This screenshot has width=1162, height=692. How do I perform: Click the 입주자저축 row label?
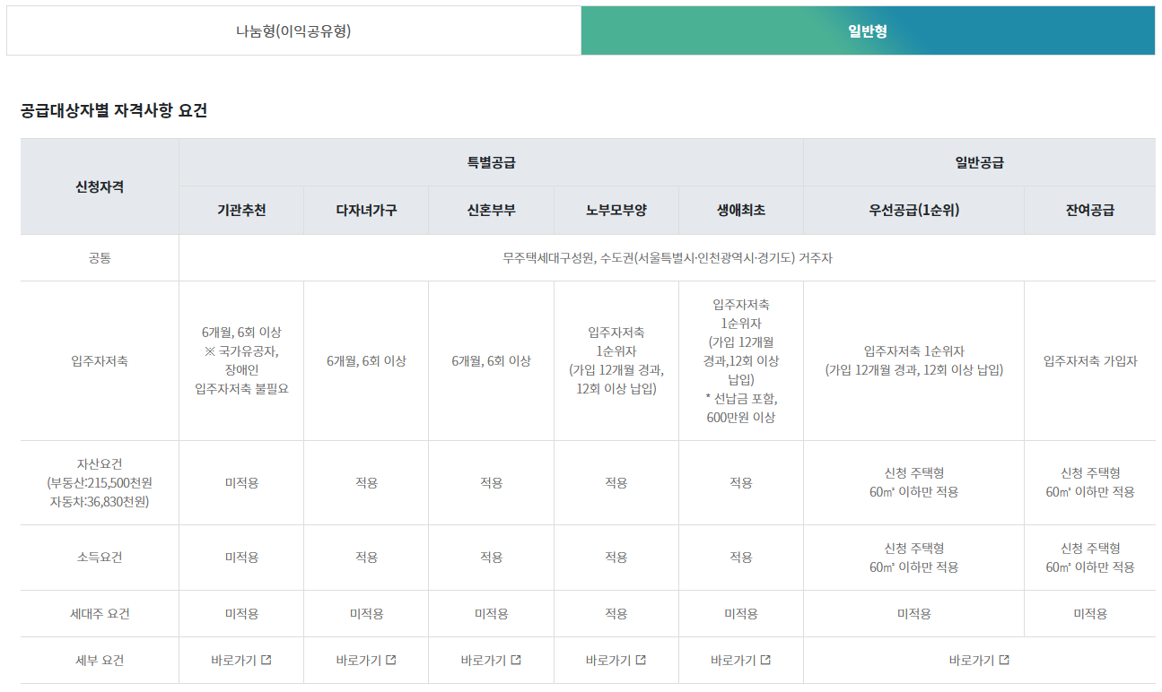pos(100,361)
